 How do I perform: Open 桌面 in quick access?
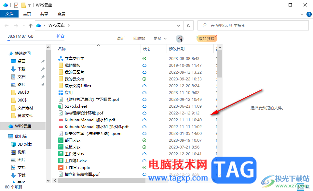click(x=21, y=61)
